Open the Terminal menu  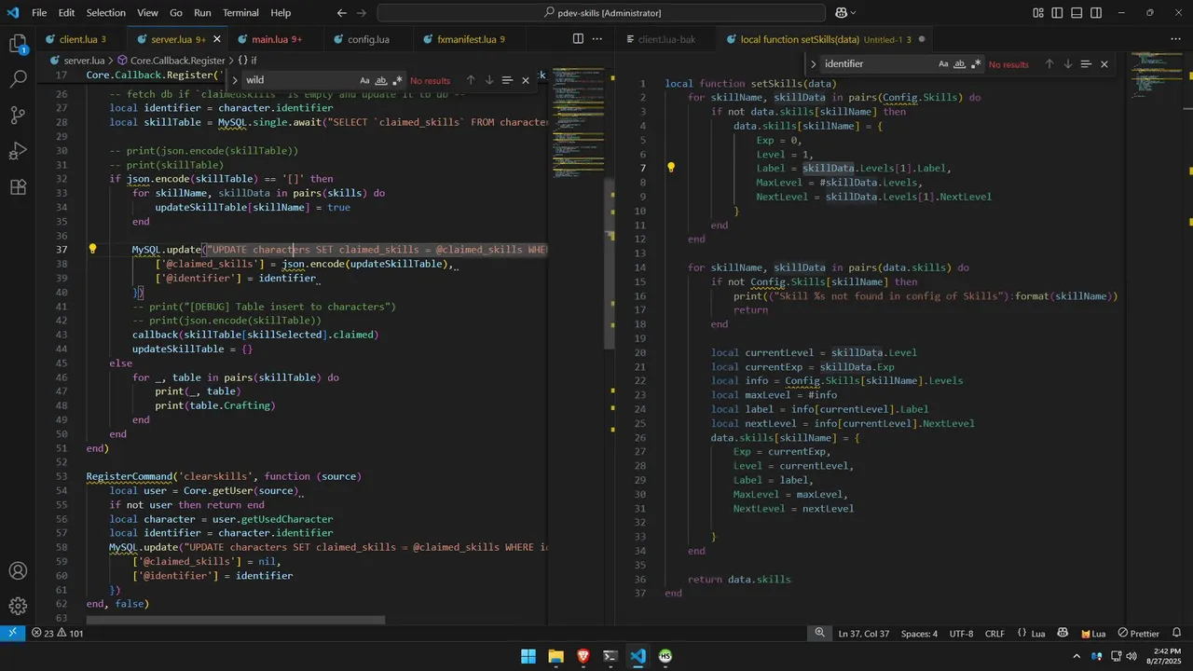coord(240,13)
